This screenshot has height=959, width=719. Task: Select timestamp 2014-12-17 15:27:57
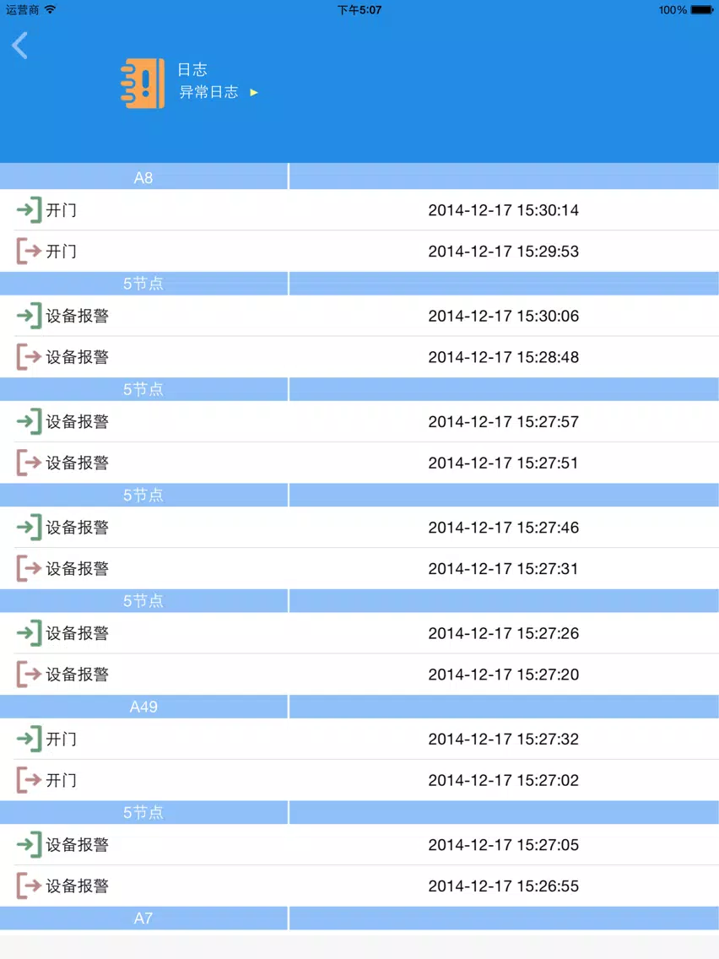(x=503, y=421)
